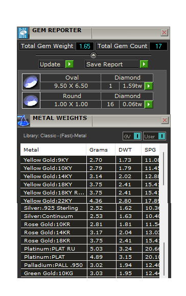Click the Update button label
Image resolution: width=186 pixels, height=296 pixels.
(50, 64)
